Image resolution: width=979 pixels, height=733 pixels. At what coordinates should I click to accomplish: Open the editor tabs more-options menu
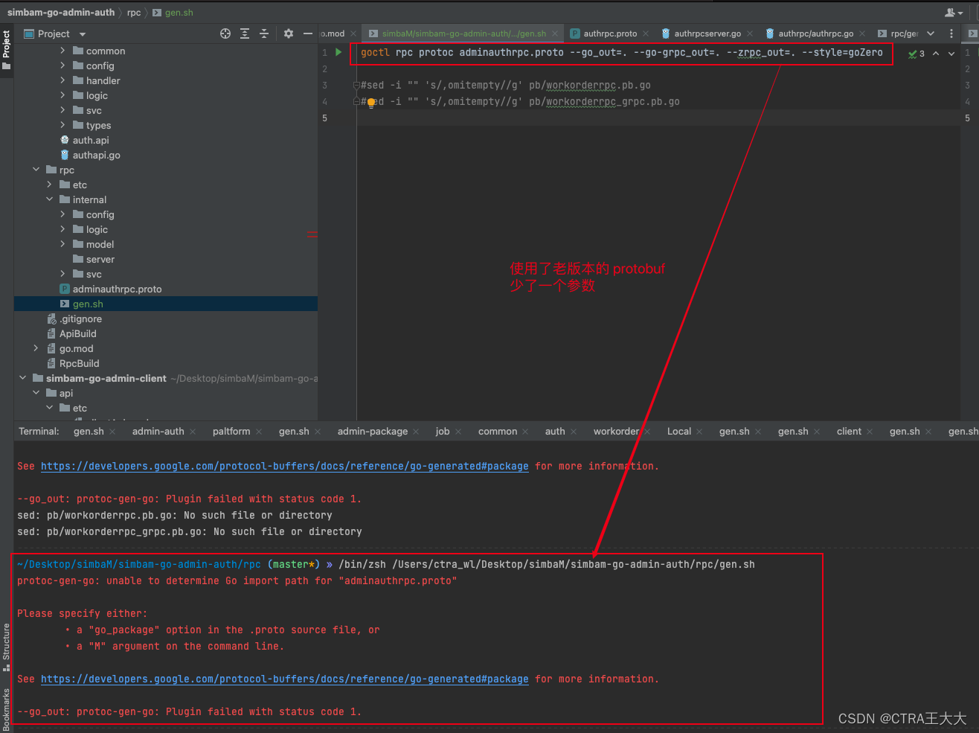pyautogui.click(x=951, y=33)
